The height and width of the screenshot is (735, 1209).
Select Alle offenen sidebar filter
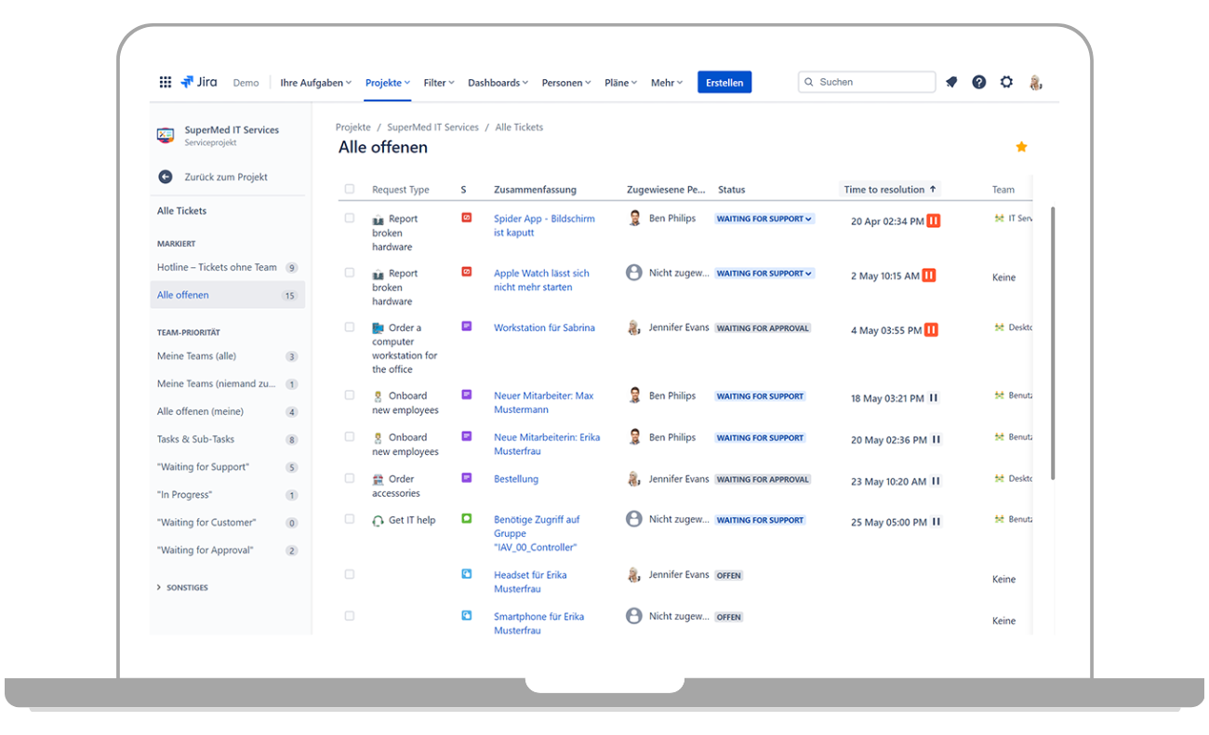(x=227, y=295)
